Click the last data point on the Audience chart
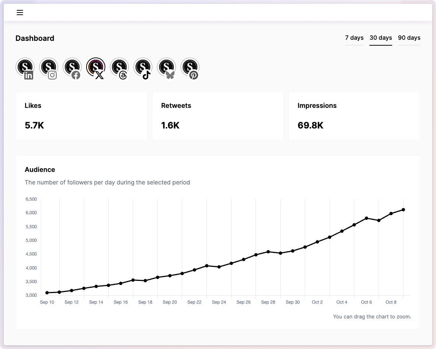 click(x=404, y=210)
